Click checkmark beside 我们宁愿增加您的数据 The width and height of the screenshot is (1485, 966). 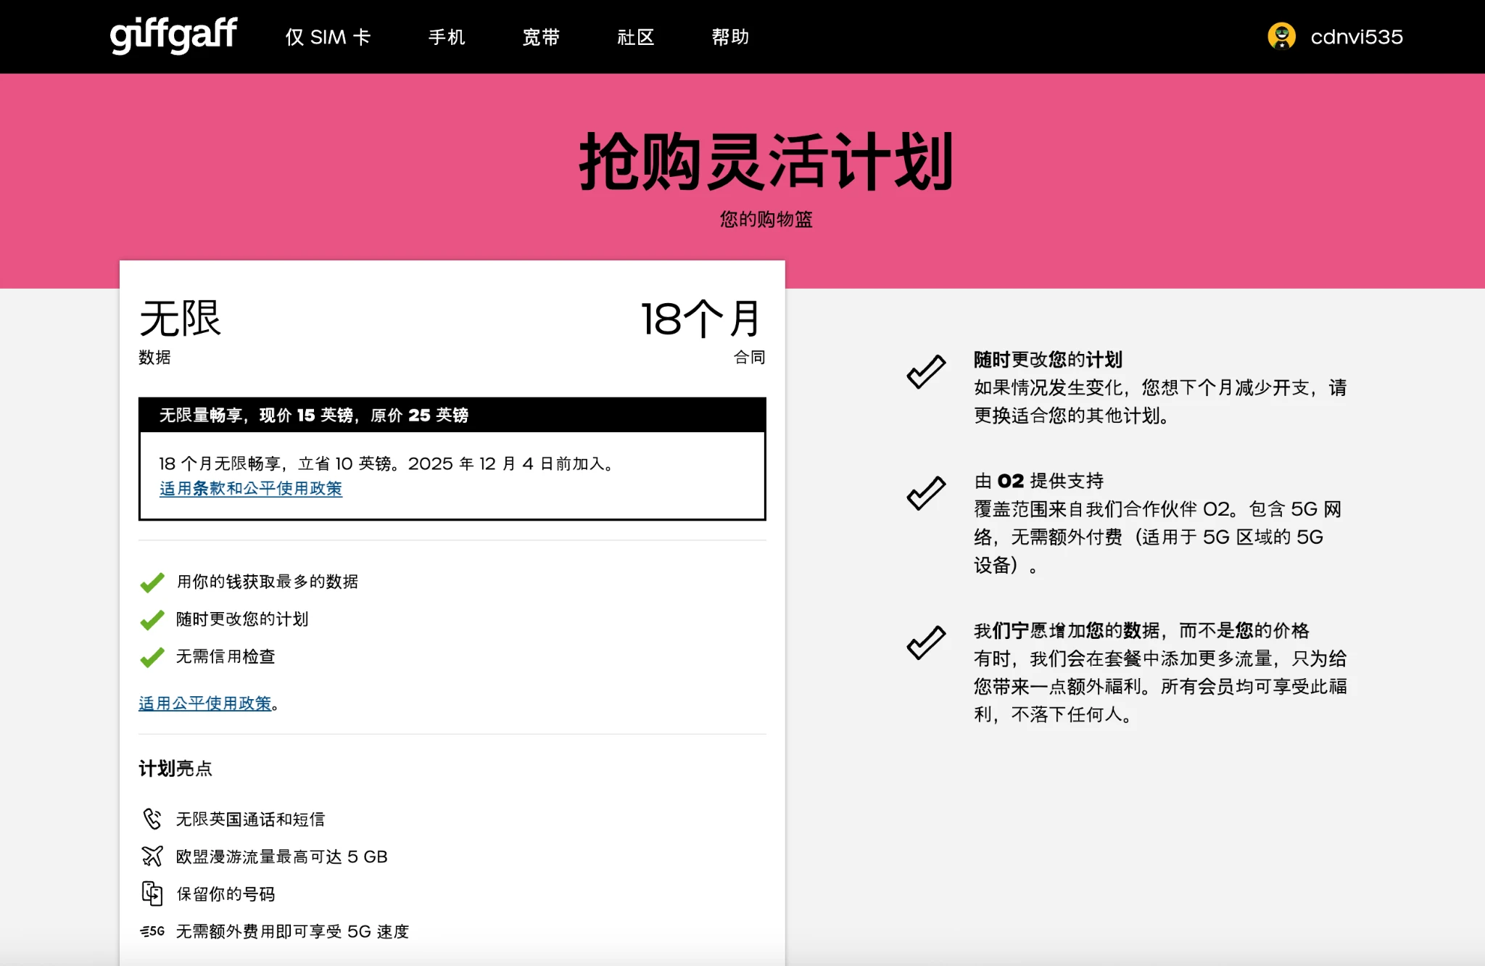[926, 643]
